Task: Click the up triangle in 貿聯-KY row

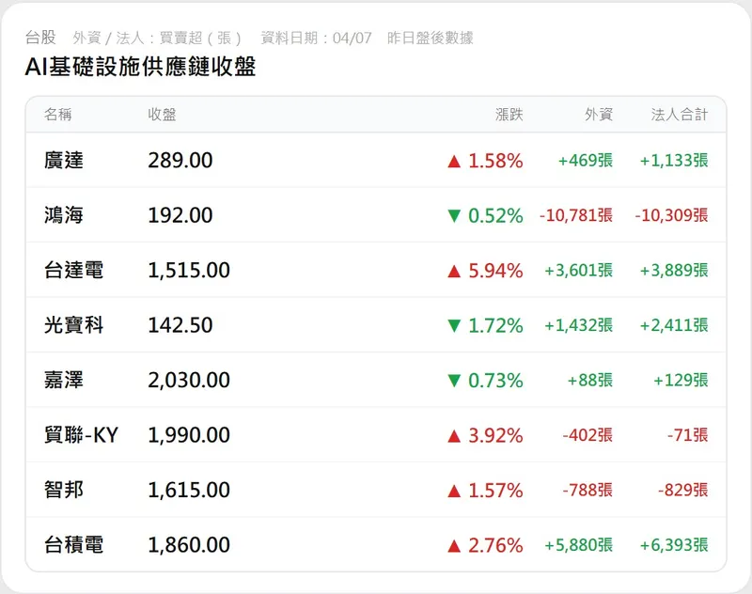Action: tap(455, 435)
